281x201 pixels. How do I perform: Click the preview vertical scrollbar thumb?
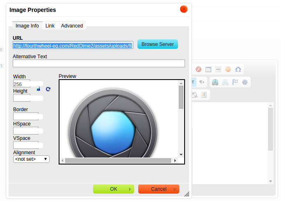tap(181, 97)
